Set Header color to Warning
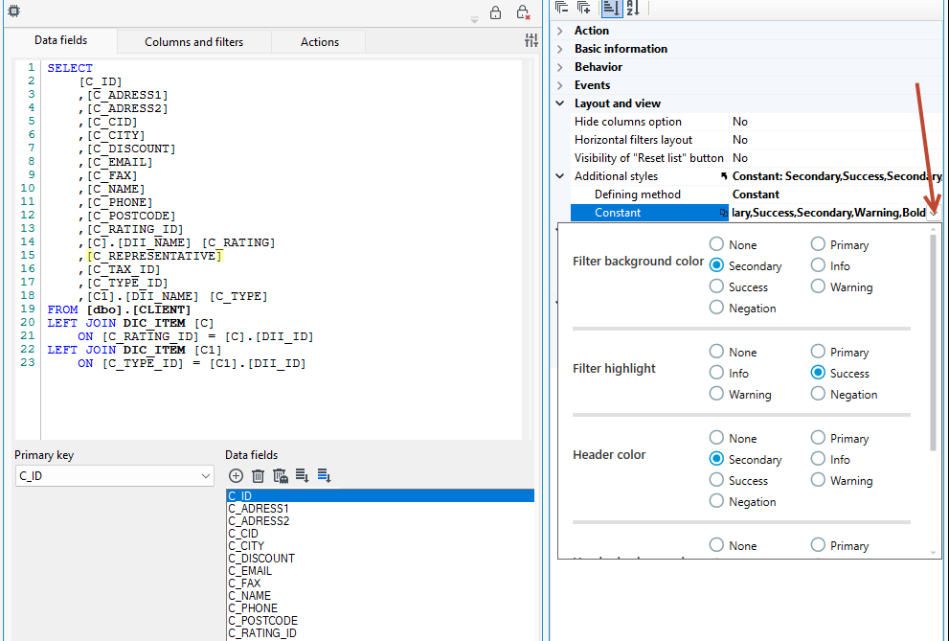The width and height of the screenshot is (949, 641). [818, 479]
